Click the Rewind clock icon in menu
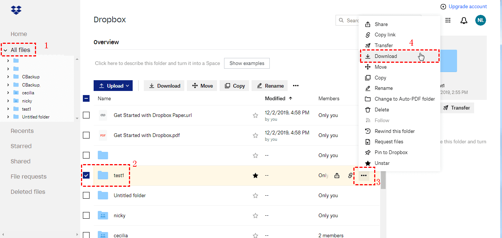The height and width of the screenshot is (238, 502). pyautogui.click(x=368, y=131)
